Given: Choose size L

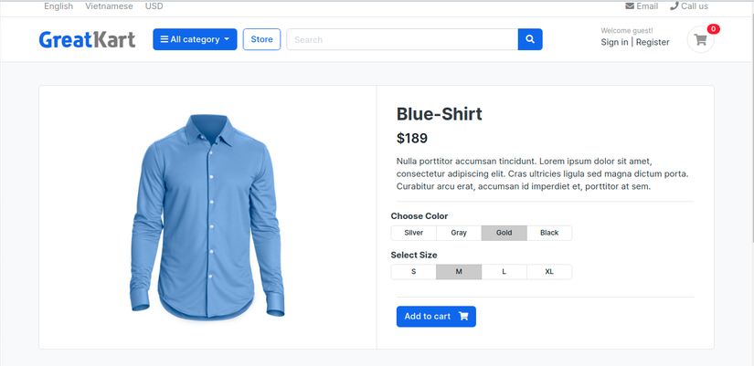Looking at the screenshot, I should (x=504, y=272).
